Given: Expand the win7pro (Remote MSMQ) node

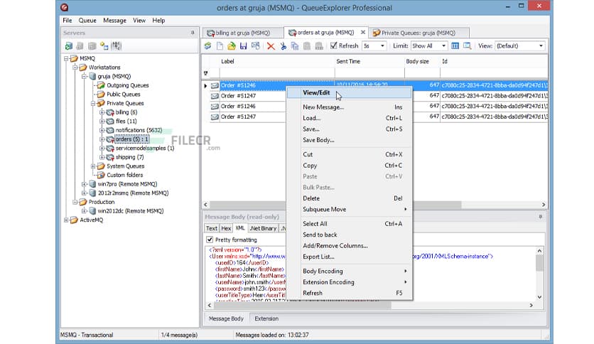Looking at the screenshot, I should pos(84,184).
